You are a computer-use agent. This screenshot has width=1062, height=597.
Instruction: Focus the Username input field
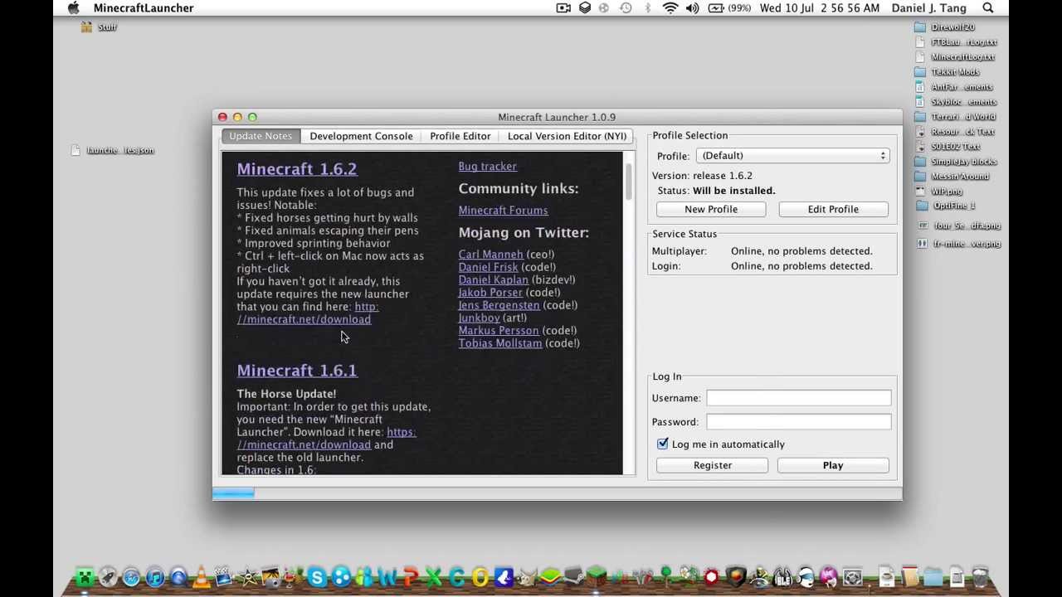(x=798, y=398)
